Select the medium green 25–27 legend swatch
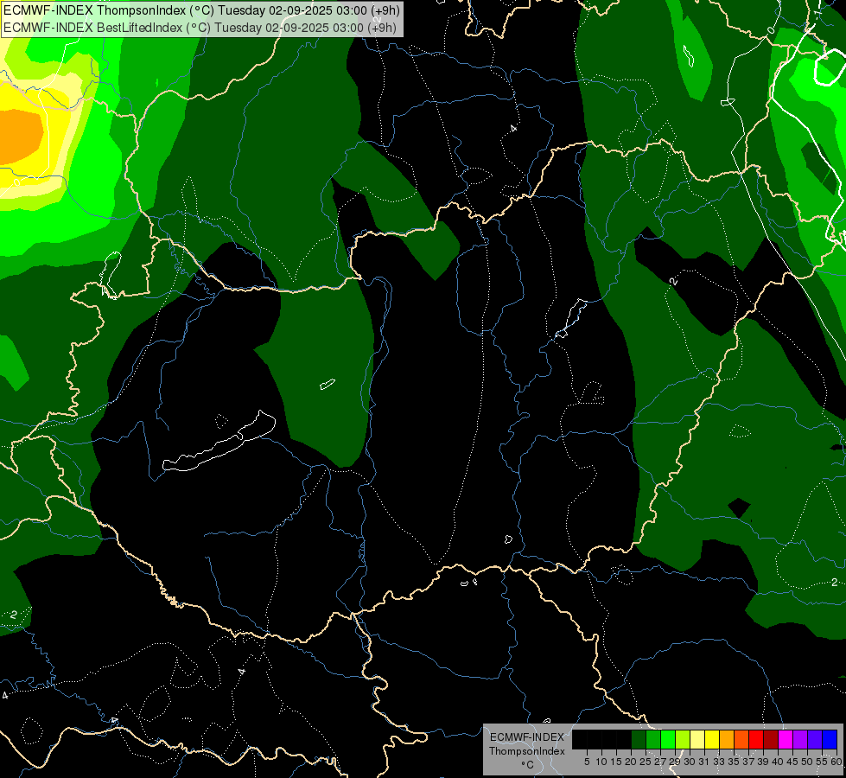 tap(653, 739)
